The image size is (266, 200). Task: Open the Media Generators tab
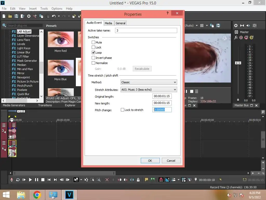point(14,105)
